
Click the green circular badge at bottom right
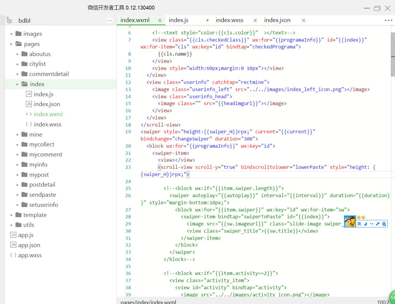click(392, 297)
